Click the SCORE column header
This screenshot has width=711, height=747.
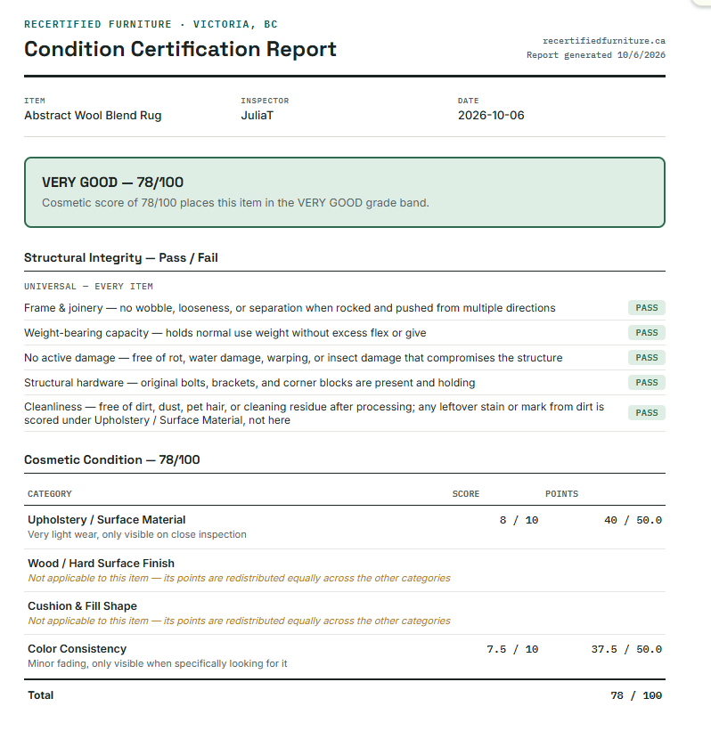pos(466,493)
